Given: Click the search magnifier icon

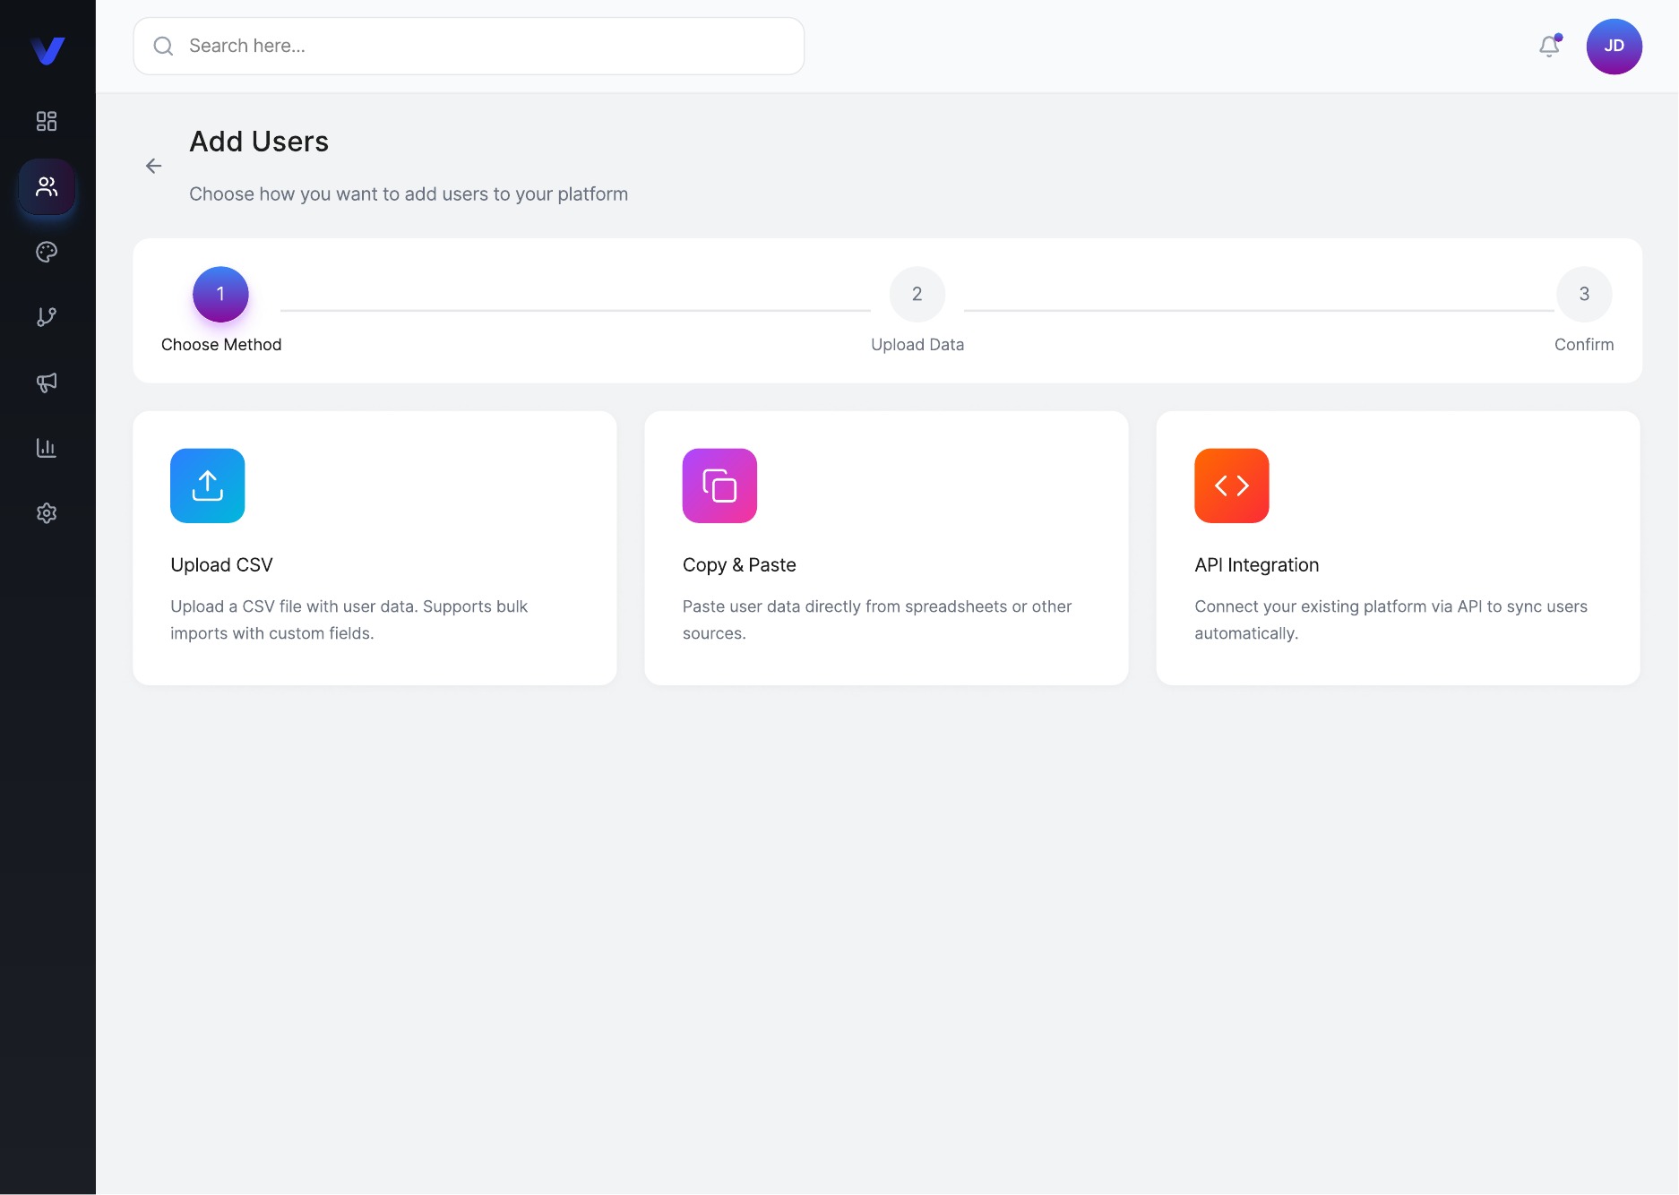Looking at the screenshot, I should click(163, 46).
